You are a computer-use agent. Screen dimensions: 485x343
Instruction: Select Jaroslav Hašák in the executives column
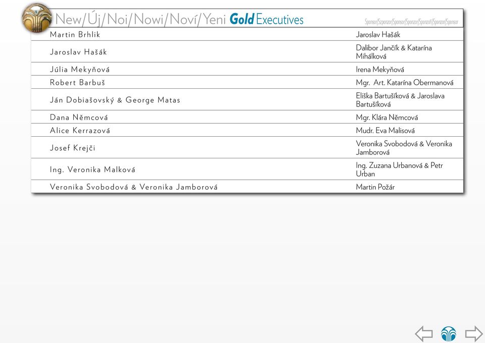click(78, 52)
